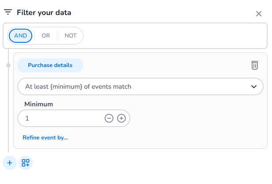The width and height of the screenshot is (272, 184).
Task: Click the filter lines icon beside the title
Action: (x=8, y=12)
